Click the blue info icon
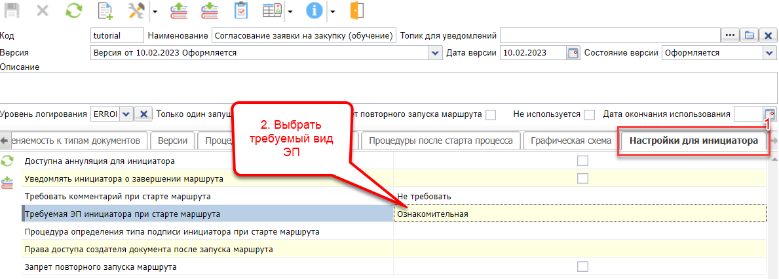779x279 pixels. point(316,11)
